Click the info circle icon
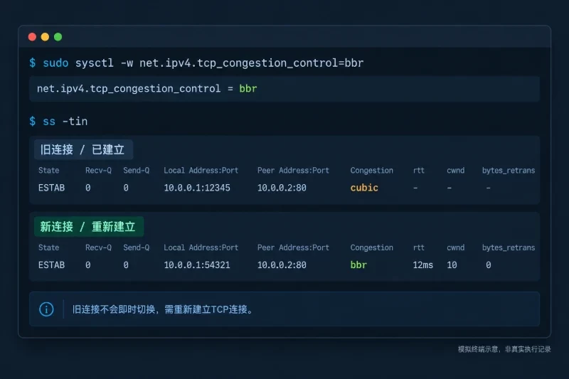Viewport: 569px width, 379px height. coord(46,309)
